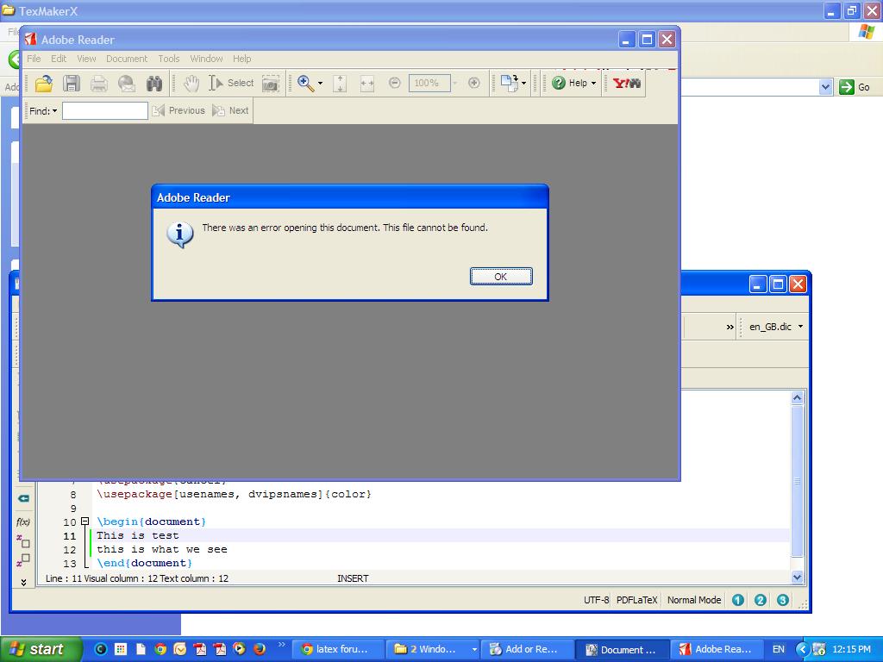
Task: Click the Print icon in Adobe Reader toolbar
Action: (x=99, y=84)
